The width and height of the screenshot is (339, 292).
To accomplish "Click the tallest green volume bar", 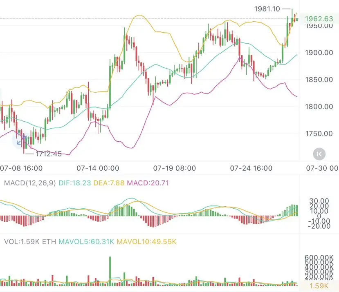I will (x=110, y=271).
